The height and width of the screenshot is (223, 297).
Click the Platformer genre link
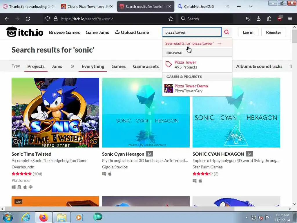click(x=21, y=180)
